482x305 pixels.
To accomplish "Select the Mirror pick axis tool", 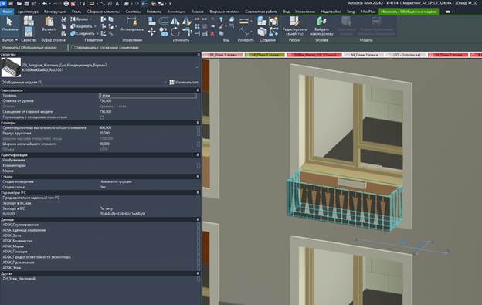I will pos(175,21).
